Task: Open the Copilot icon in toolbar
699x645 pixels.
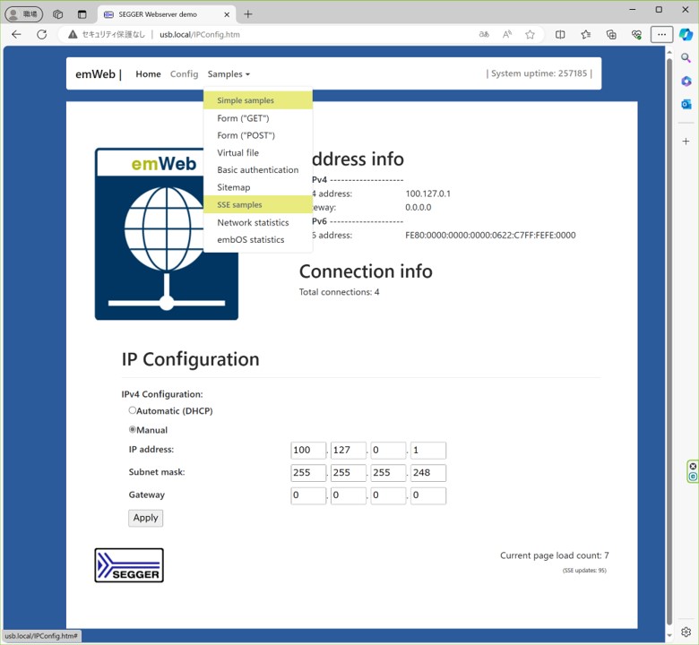Action: [x=686, y=35]
